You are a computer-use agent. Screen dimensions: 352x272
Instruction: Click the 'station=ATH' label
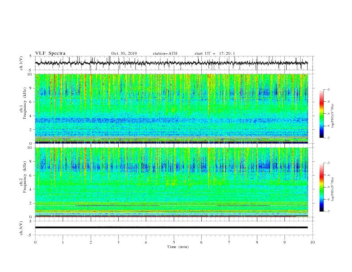(165, 53)
